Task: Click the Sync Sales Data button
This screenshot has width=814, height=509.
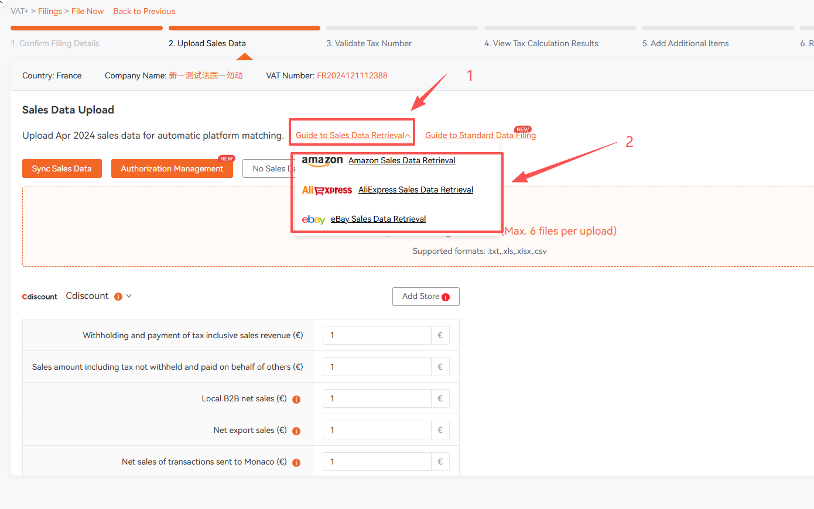Action: [x=62, y=168]
